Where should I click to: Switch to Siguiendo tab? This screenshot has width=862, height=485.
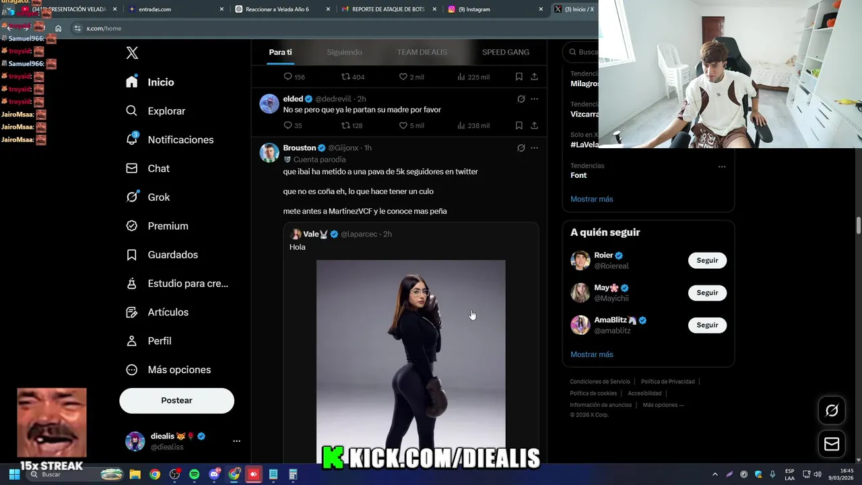click(344, 52)
